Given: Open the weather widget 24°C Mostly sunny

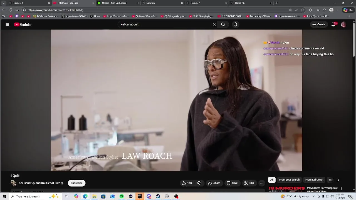Looking at the screenshot, I should point(295,196).
